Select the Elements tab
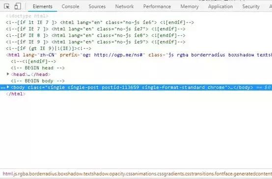Screen dimensions: 272x179 click(43, 6)
